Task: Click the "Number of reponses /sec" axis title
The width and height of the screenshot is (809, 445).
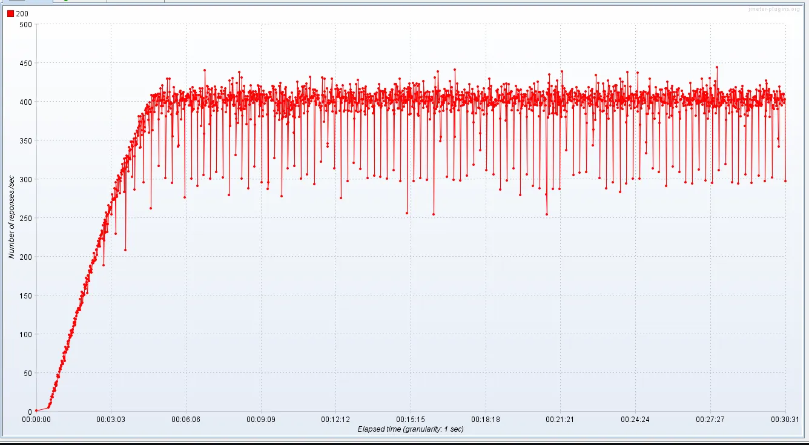Action: (x=12, y=218)
